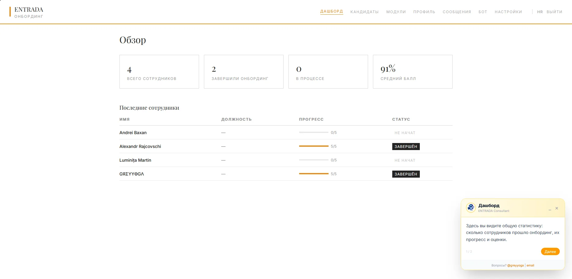Open the @greyyoga contact link
This screenshot has height=279, width=572.
tap(515, 266)
